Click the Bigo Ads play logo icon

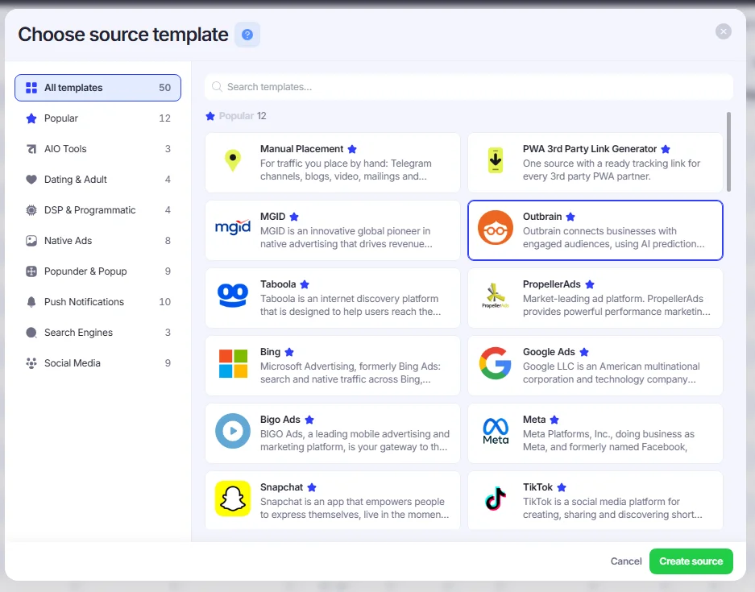coord(233,431)
